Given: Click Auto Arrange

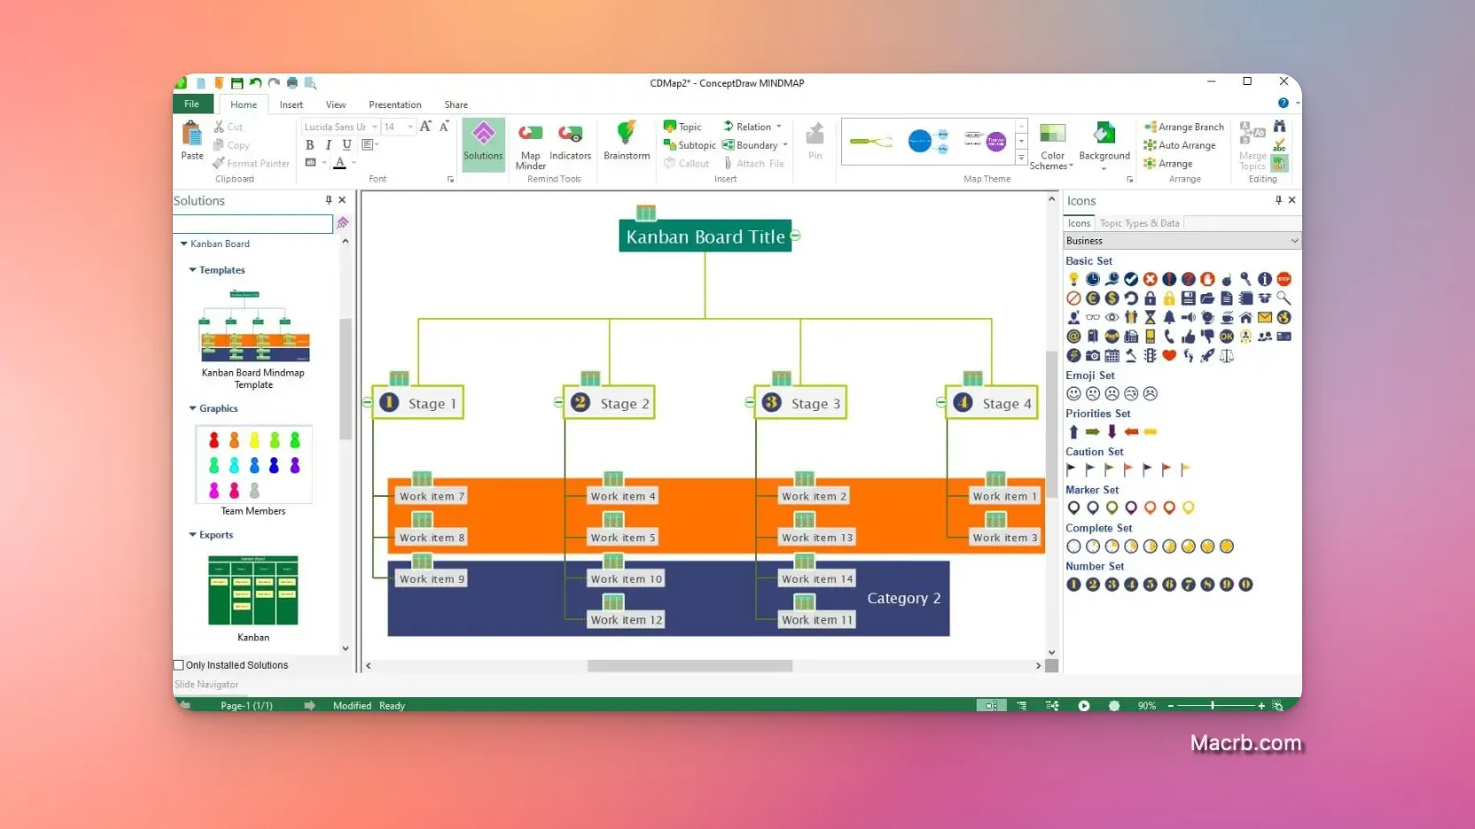Looking at the screenshot, I should [x=1180, y=145].
